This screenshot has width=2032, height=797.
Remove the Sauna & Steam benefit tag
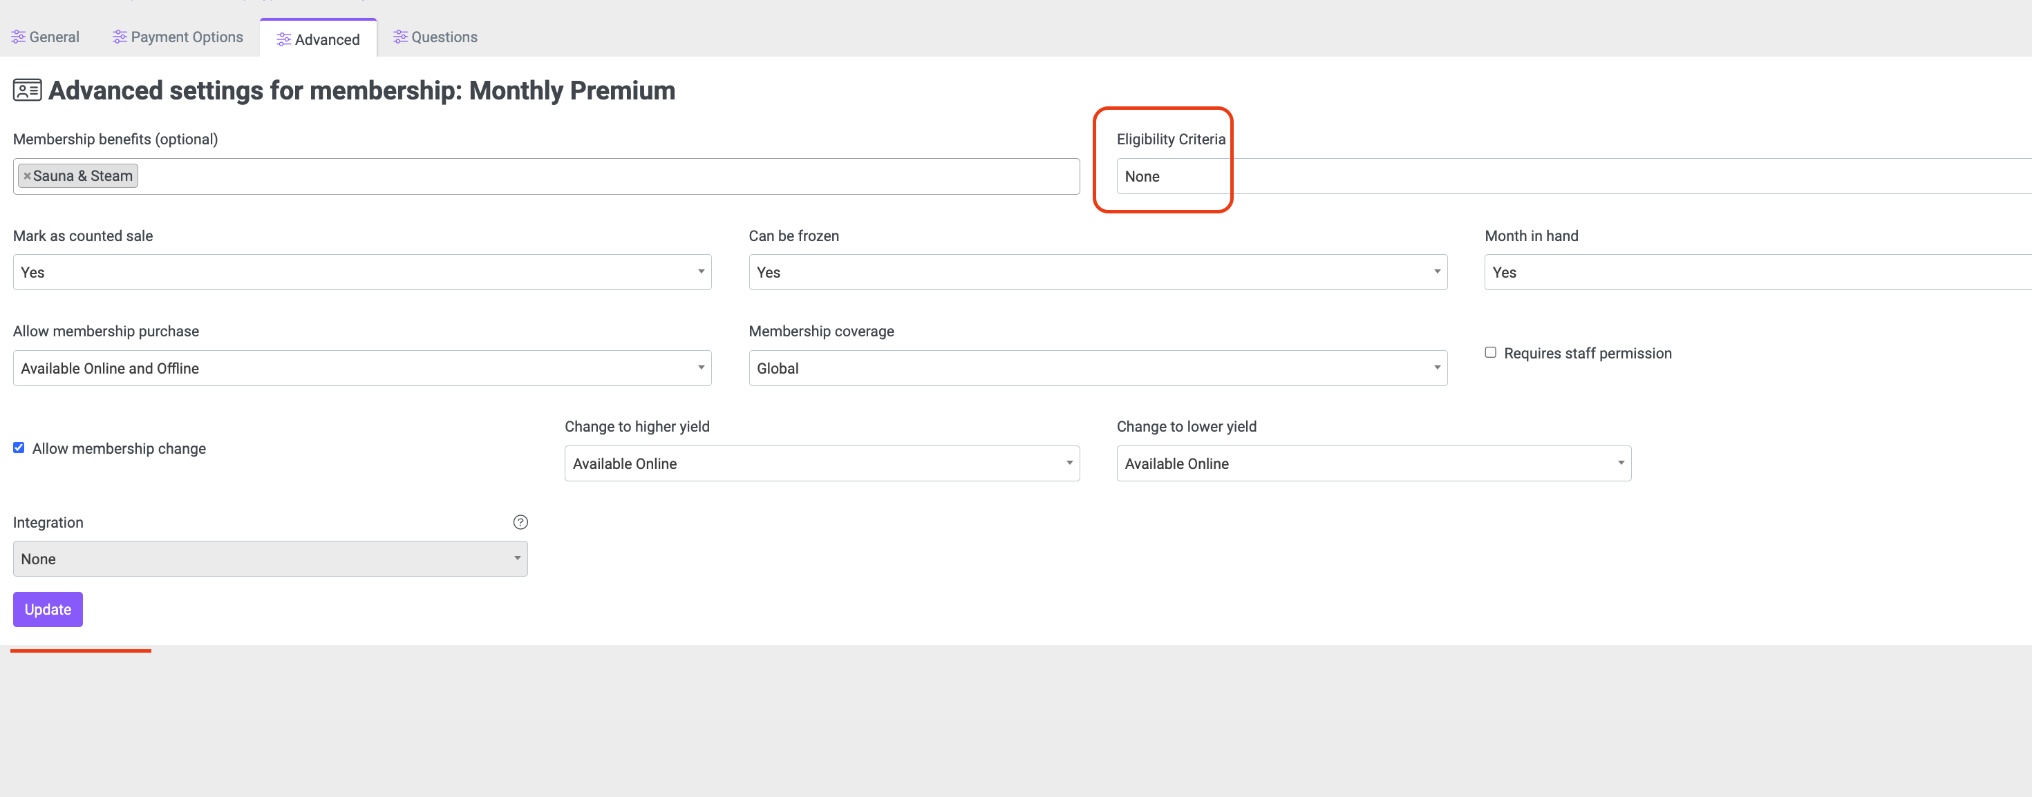pos(27,177)
